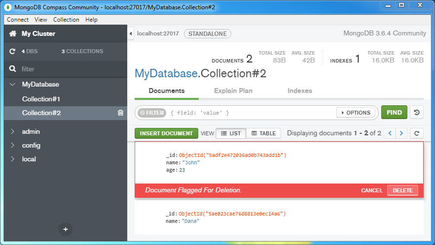Click the 4 DBS counter
The height and width of the screenshot is (245, 435).
pyautogui.click(x=30, y=51)
